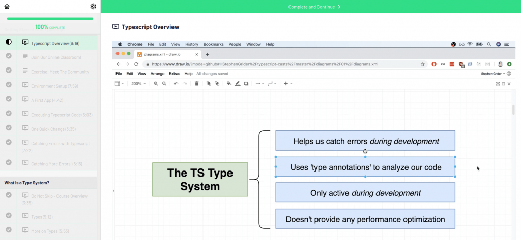Viewport: 521px width, 240px height.
Task: Click the draw.io language globe icon
Action: [x=509, y=74]
